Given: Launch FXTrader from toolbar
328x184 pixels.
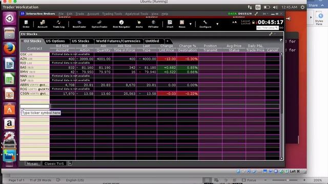Looking at the screenshot, I should click(153, 24).
